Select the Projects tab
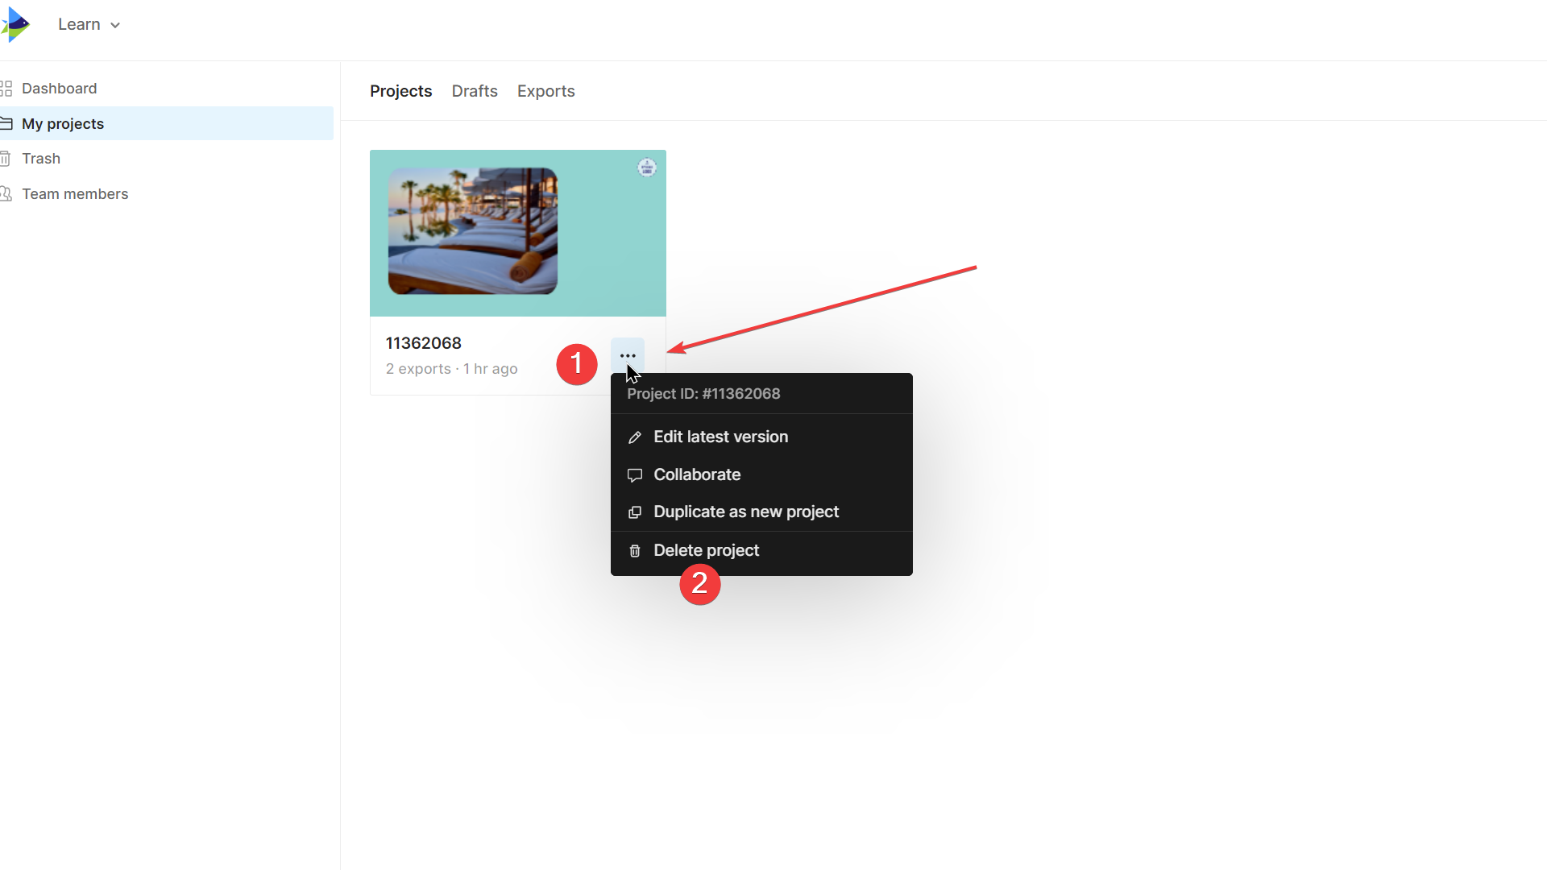The width and height of the screenshot is (1547, 870). pyautogui.click(x=400, y=91)
